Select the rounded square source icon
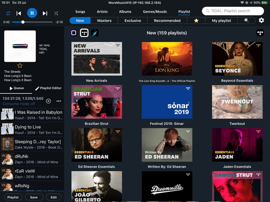This screenshot has height=202, width=270. tap(74, 33)
